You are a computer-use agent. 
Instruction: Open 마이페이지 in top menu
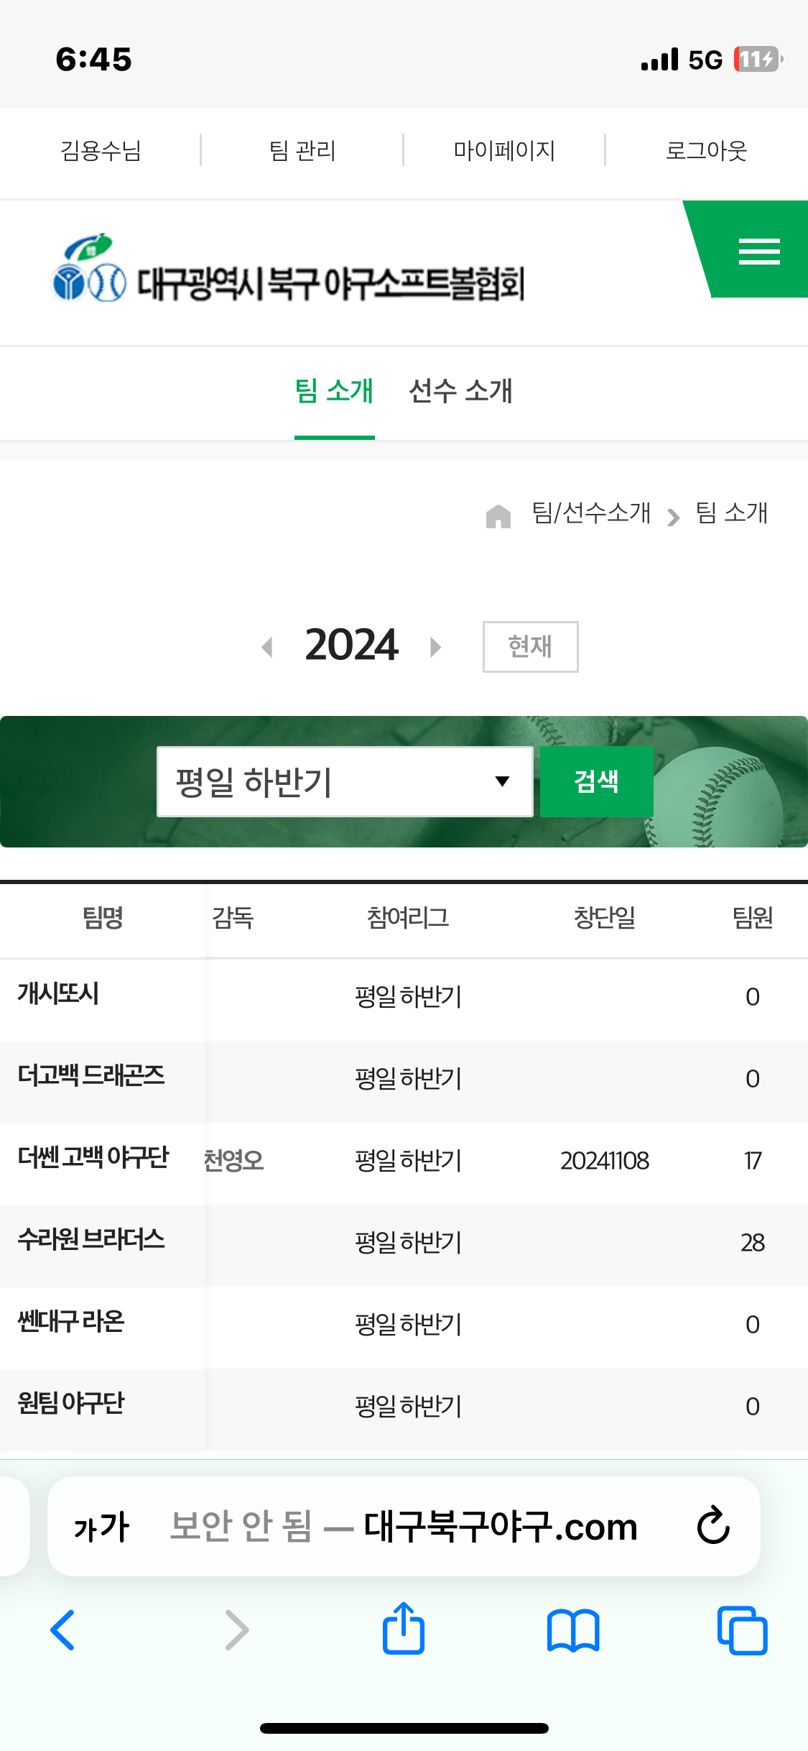pos(504,150)
